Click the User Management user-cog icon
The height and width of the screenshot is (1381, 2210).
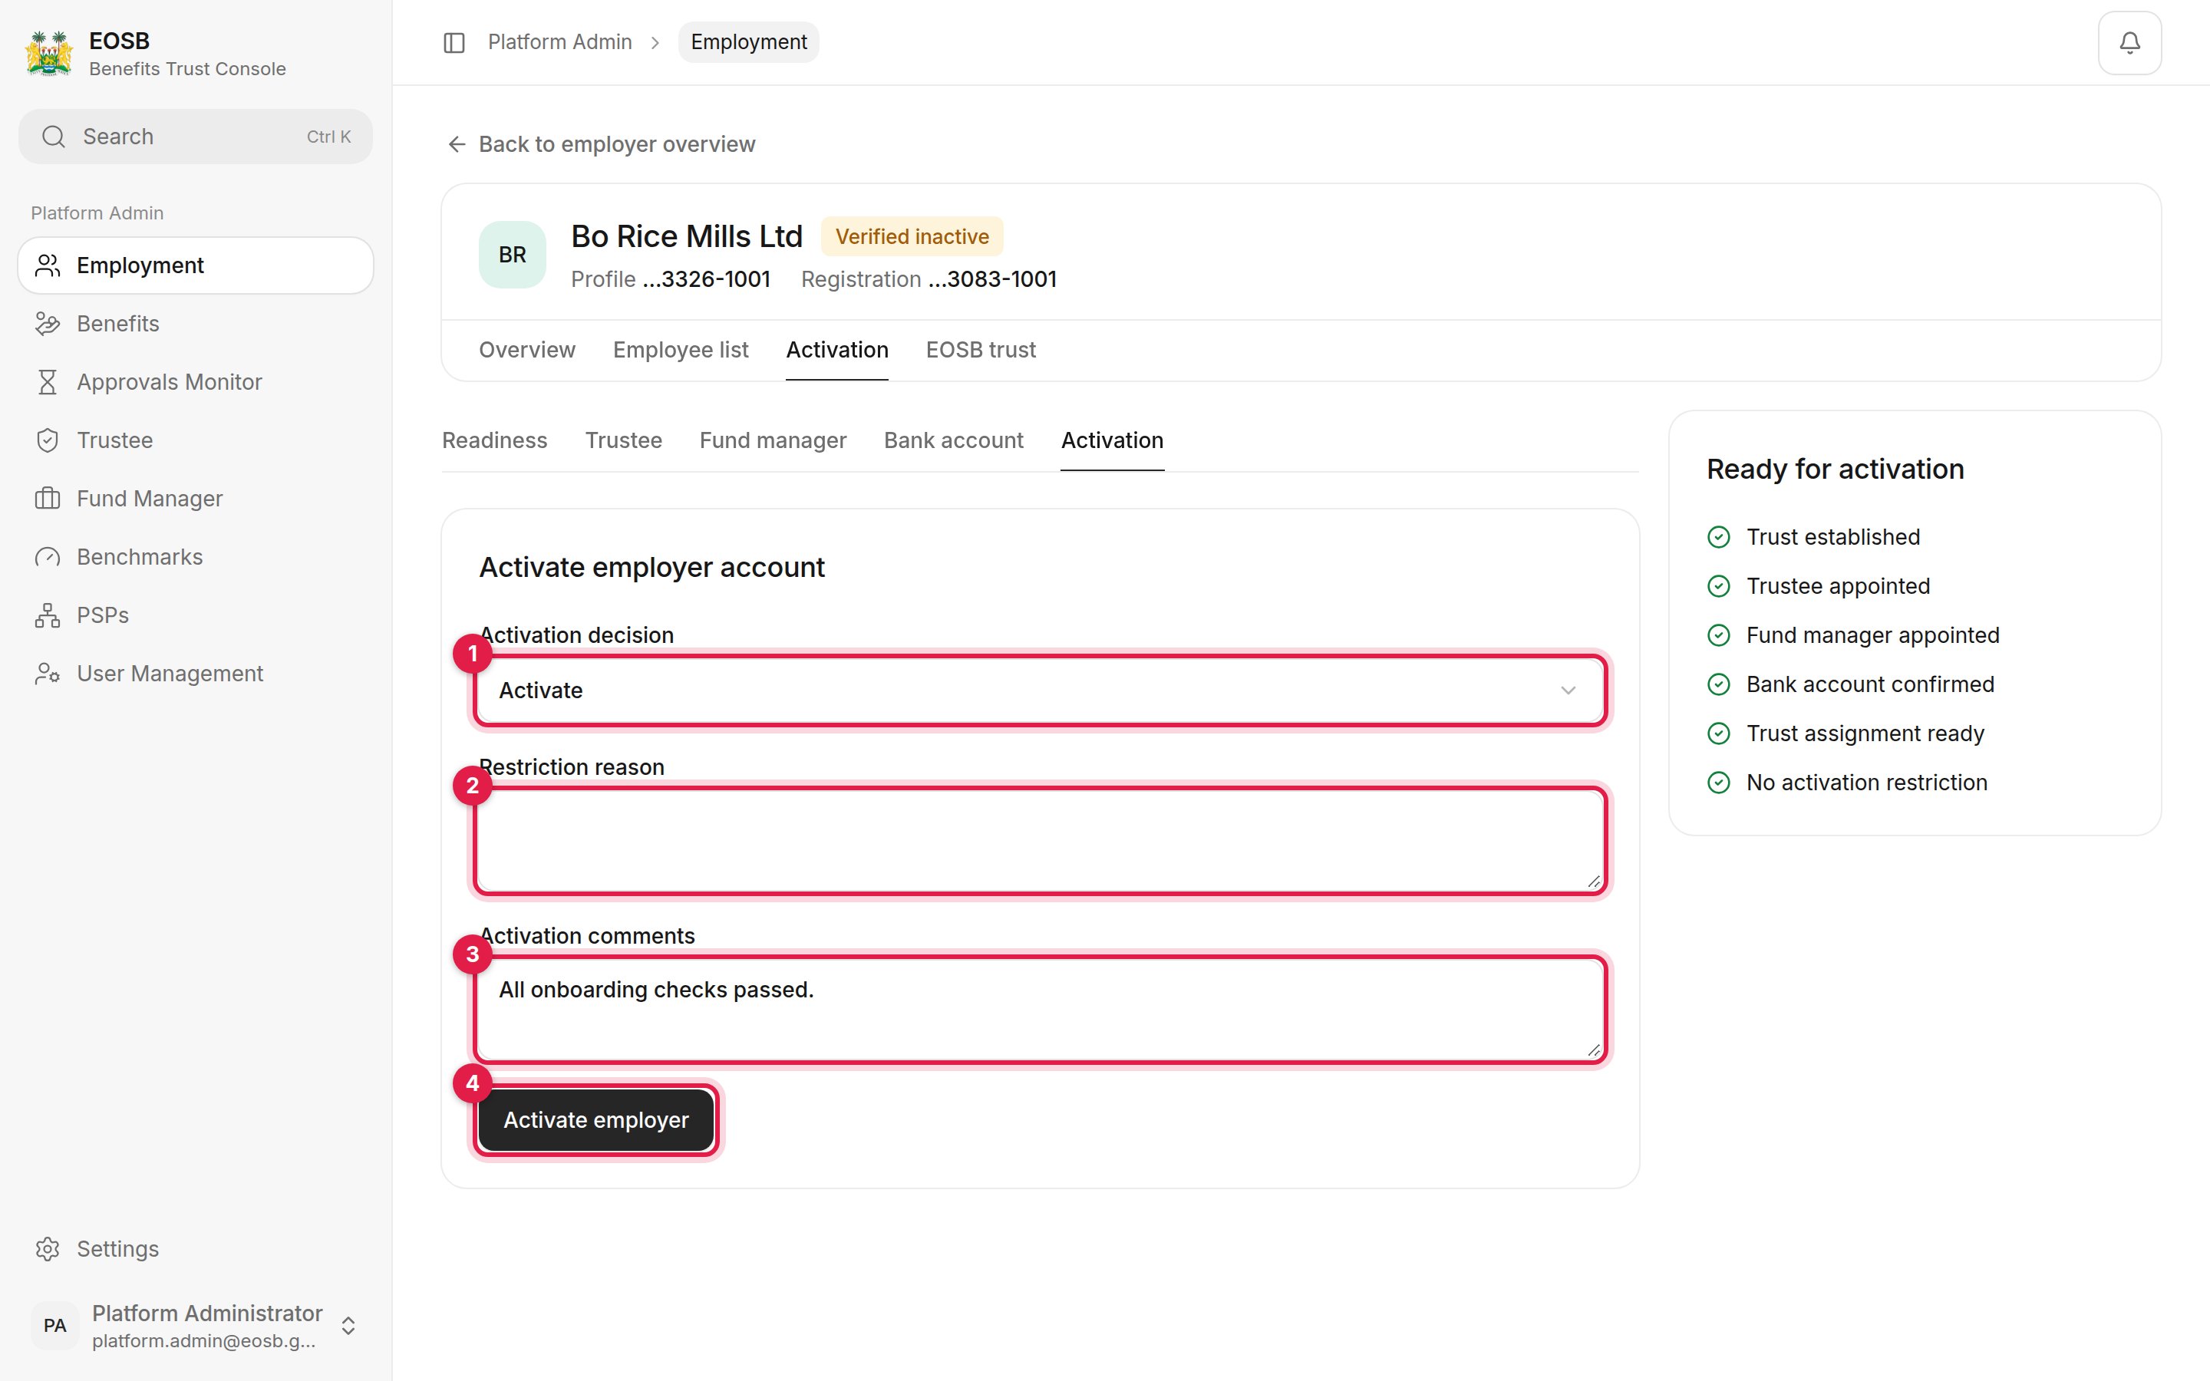pyautogui.click(x=48, y=674)
